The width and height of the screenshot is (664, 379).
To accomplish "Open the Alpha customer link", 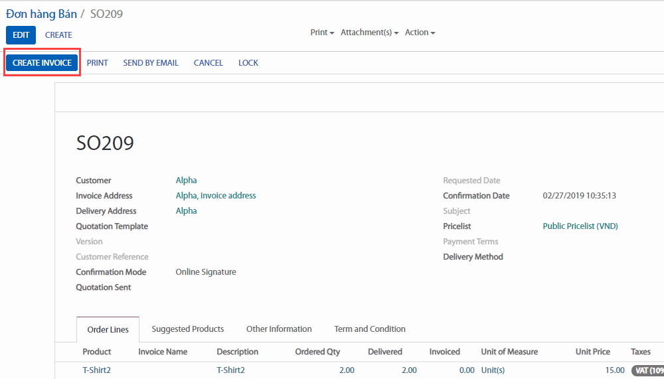I will [186, 181].
